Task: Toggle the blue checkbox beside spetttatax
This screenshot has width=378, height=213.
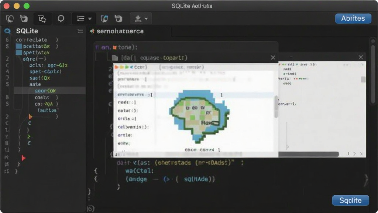Action: pyautogui.click(x=19, y=53)
